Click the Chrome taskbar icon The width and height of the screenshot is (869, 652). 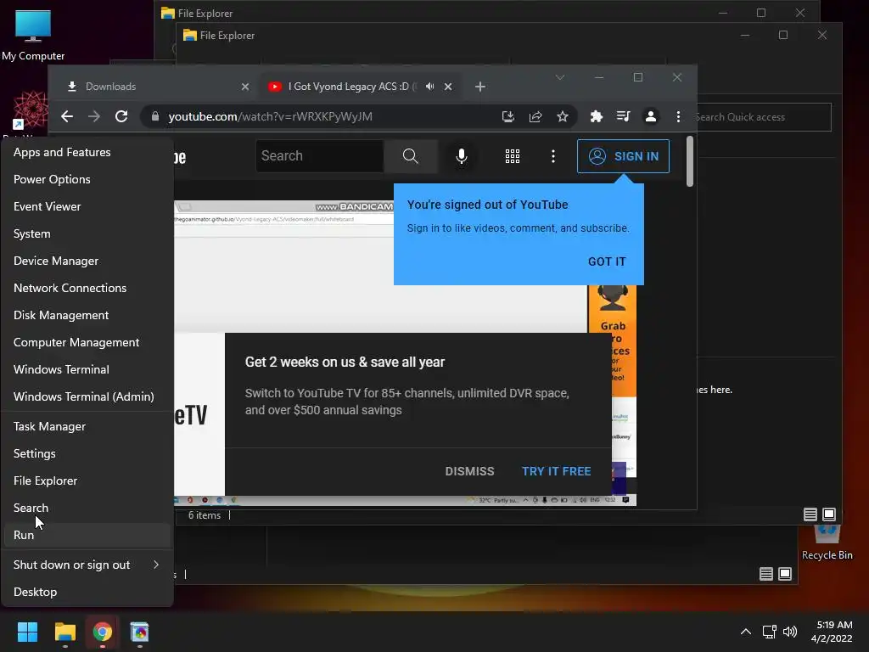tap(103, 632)
